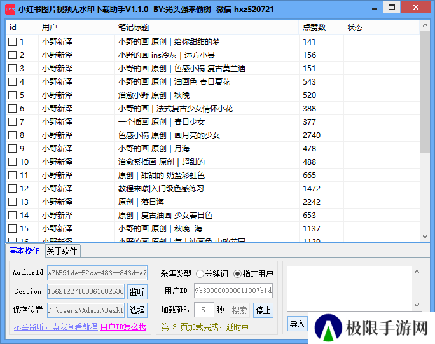Focus the Session input field
Viewport: 435px width, 344px height.
click(x=86, y=291)
